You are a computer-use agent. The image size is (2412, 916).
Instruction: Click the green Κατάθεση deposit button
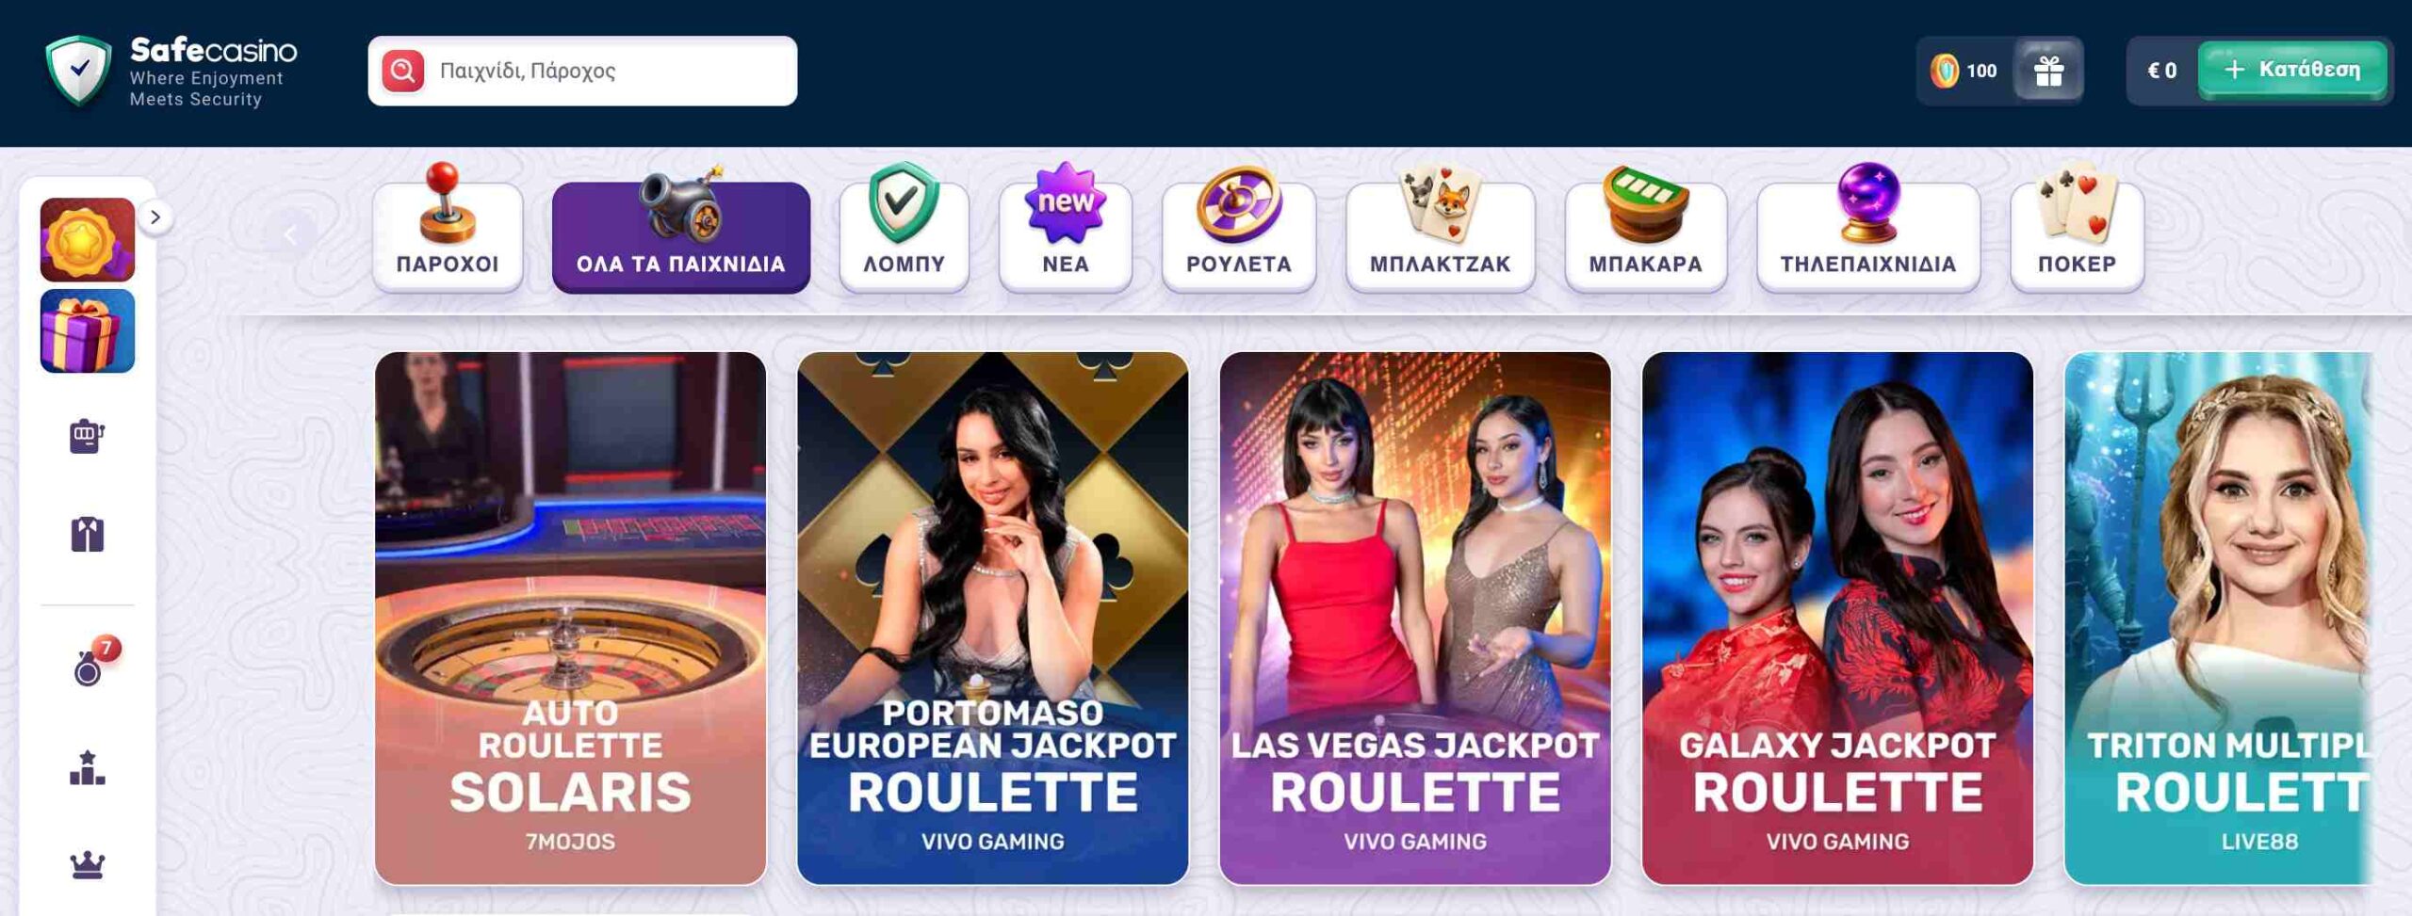[x=2292, y=70]
